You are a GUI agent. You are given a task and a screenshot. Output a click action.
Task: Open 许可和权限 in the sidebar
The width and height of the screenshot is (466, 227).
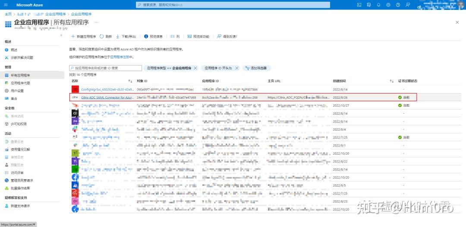[x=16, y=124]
